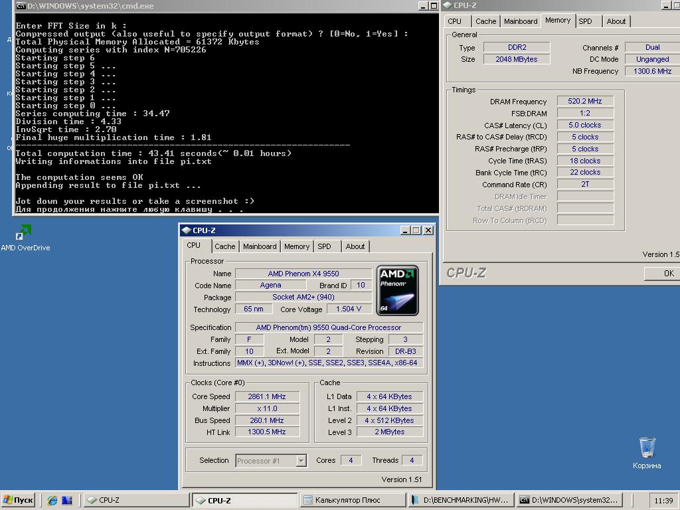Open the Пуск start menu
Screen dimensions: 680x510
(18, 500)
